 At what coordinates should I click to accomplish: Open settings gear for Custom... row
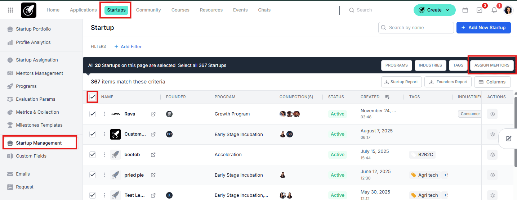[x=492, y=134]
